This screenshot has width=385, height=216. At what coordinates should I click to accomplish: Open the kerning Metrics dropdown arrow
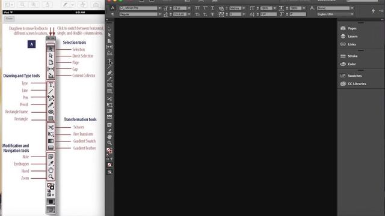click(x=244, y=8)
